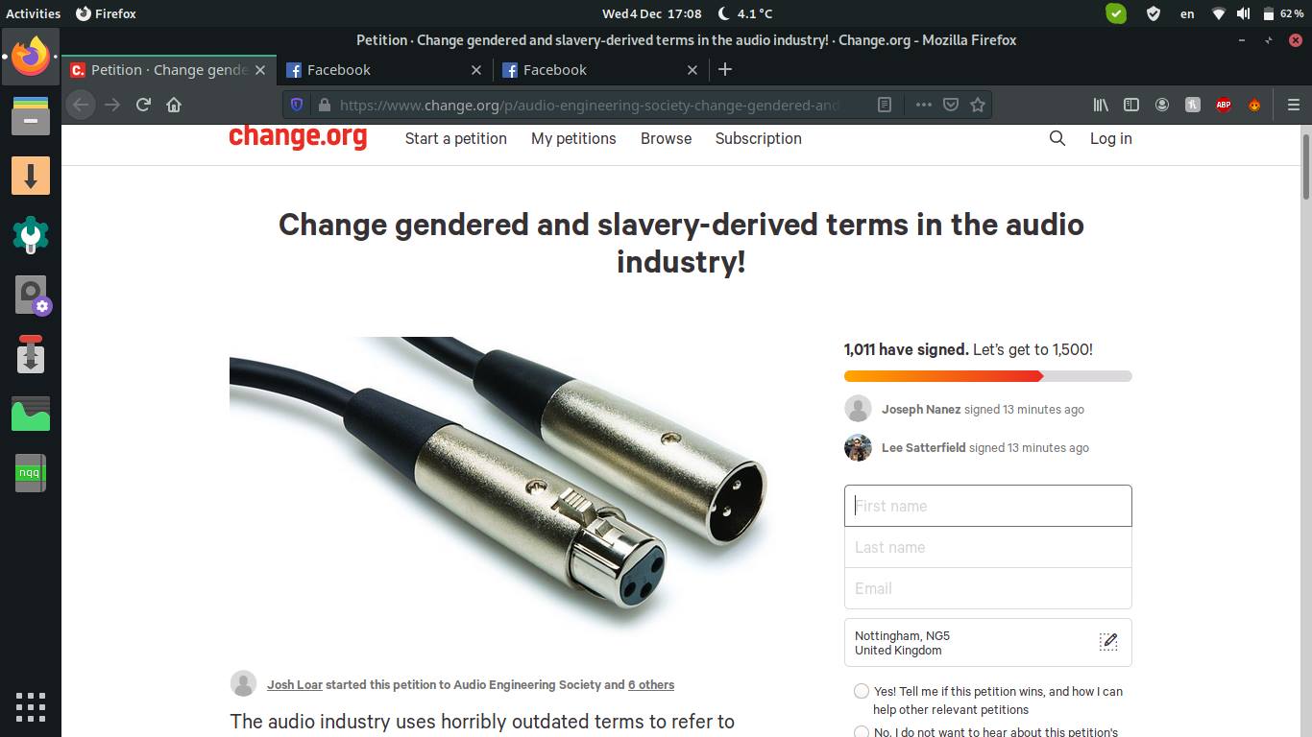Click the Adblock Plus extension icon
1312x737 pixels.
(x=1224, y=105)
